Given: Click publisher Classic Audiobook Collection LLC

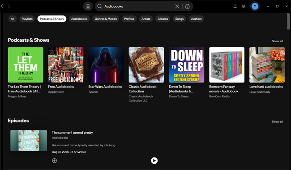Looking at the screenshot, I should point(141,98).
